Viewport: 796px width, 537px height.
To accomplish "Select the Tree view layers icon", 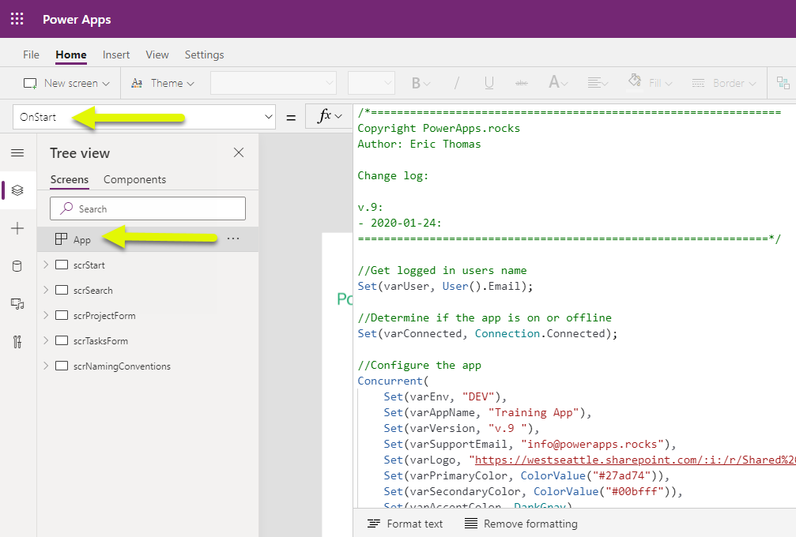I will pyautogui.click(x=17, y=190).
